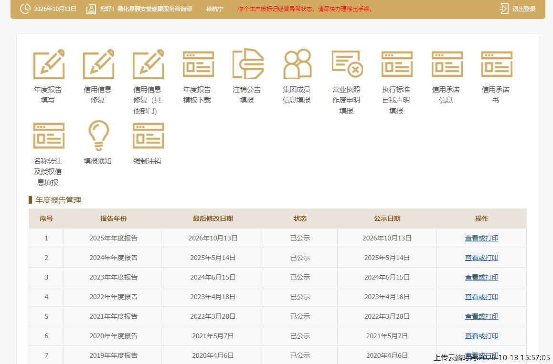Click the red 经营异常状态 warning notice

306,9
